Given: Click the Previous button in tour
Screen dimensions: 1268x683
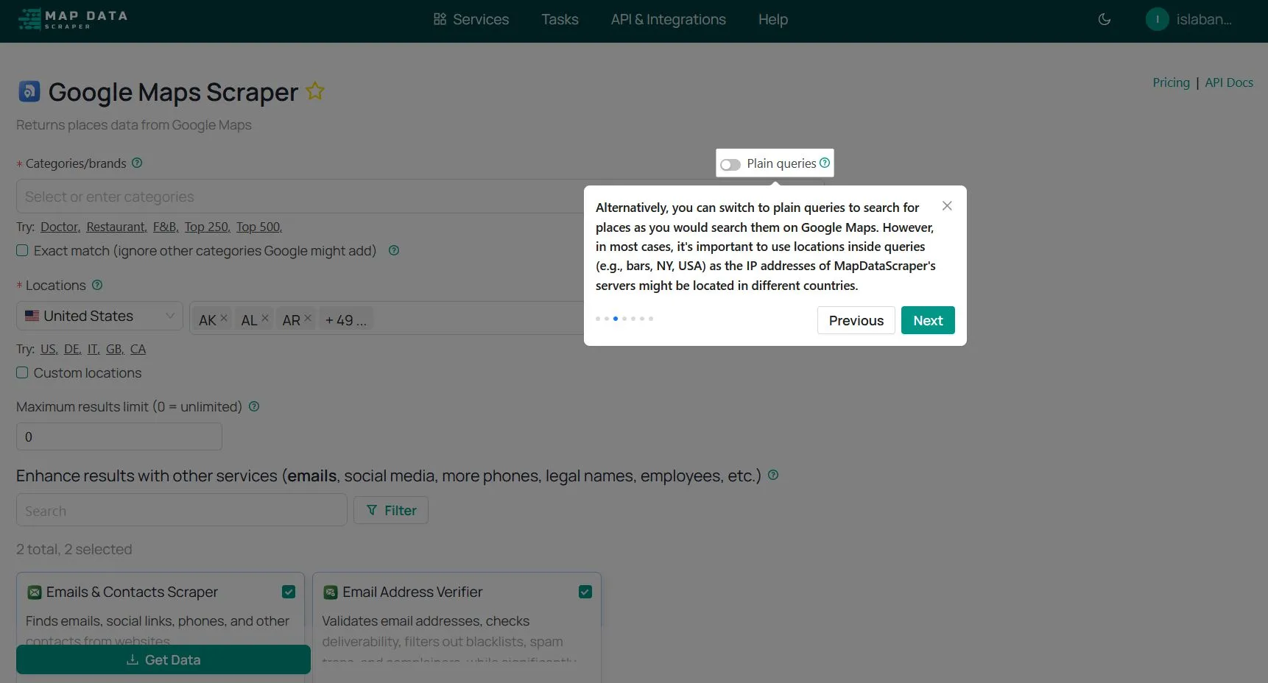Looking at the screenshot, I should 856,320.
